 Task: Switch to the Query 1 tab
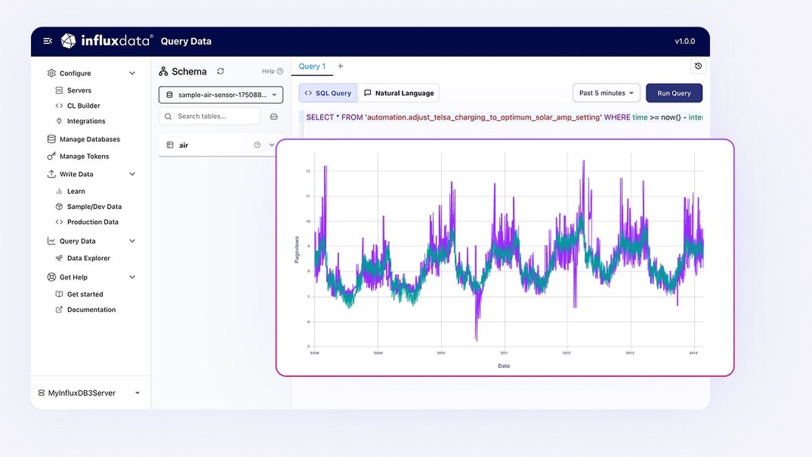tap(312, 66)
